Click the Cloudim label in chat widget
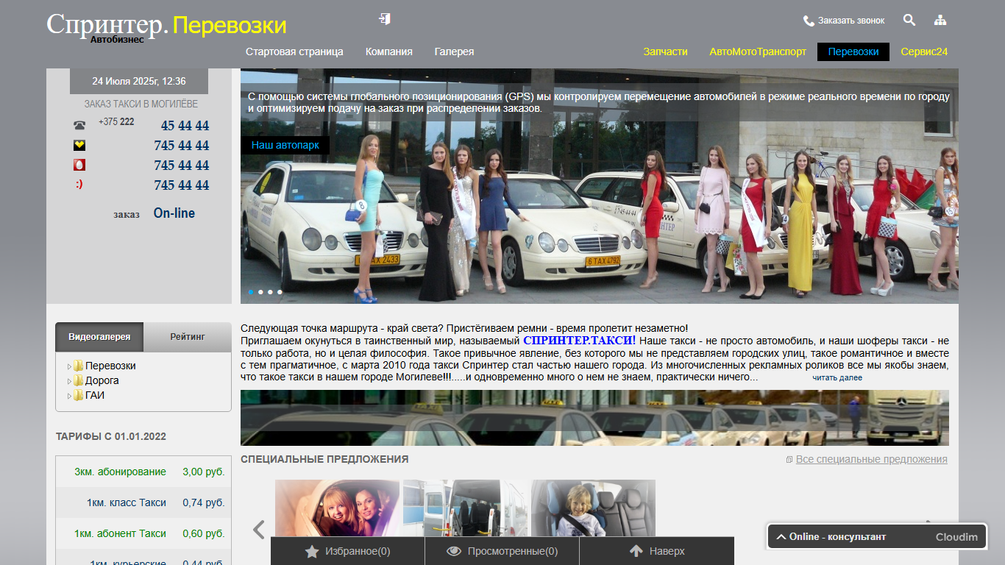The image size is (1005, 565). point(956,537)
